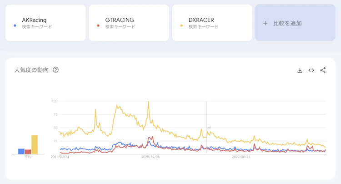
Task: Click the 2020/12/06 date label
Action: [150, 157]
